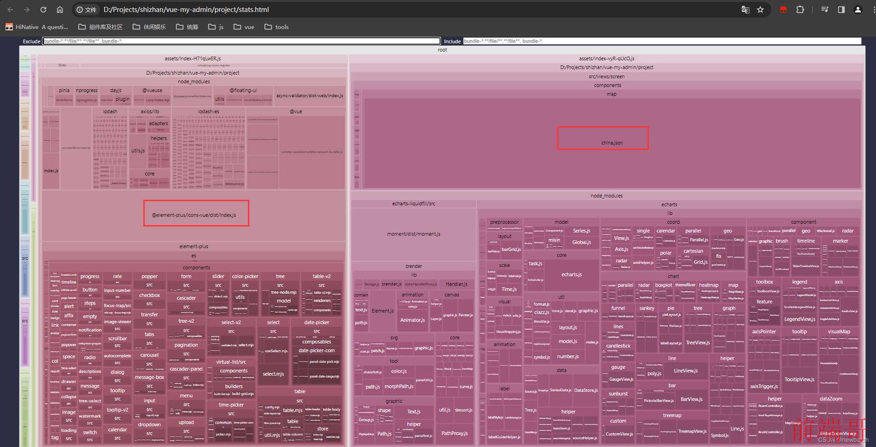
Task: Click the date-picker component header
Action: click(x=317, y=322)
